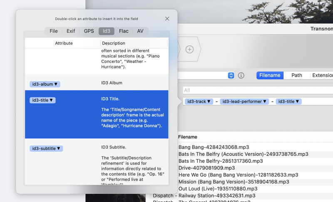Choose the Path segment

(297, 75)
